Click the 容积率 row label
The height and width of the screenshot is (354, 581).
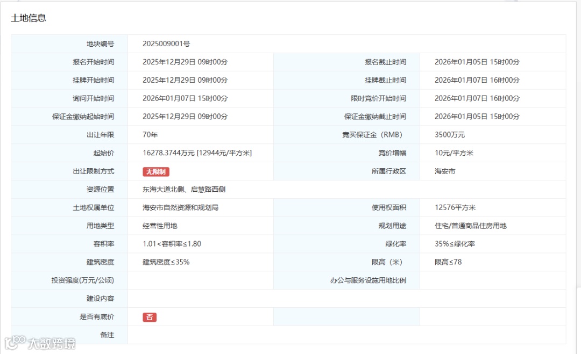click(x=104, y=244)
